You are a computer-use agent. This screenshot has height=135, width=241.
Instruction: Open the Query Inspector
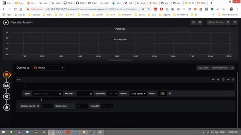point(220,67)
